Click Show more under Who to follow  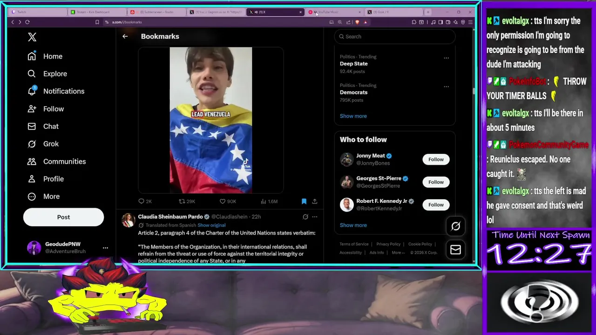click(x=353, y=225)
